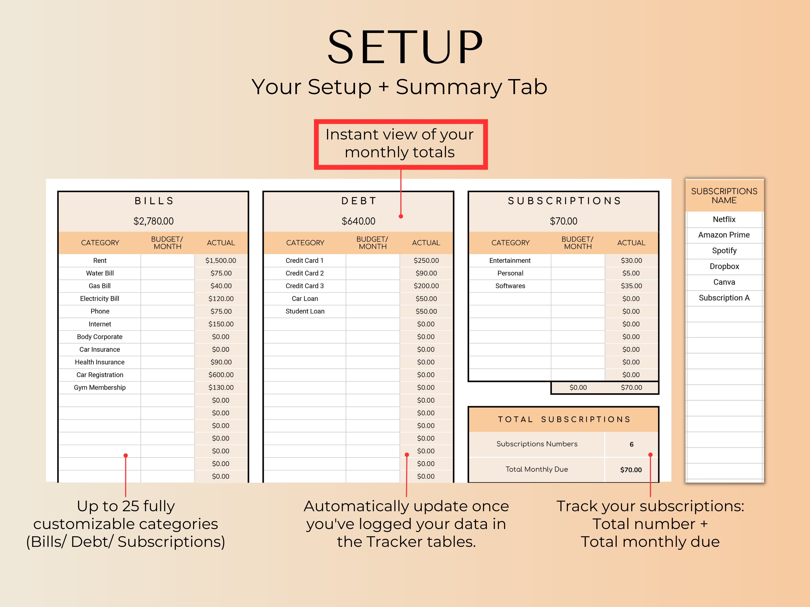Click the Bills BUDGET/MONTH column header

[167, 243]
